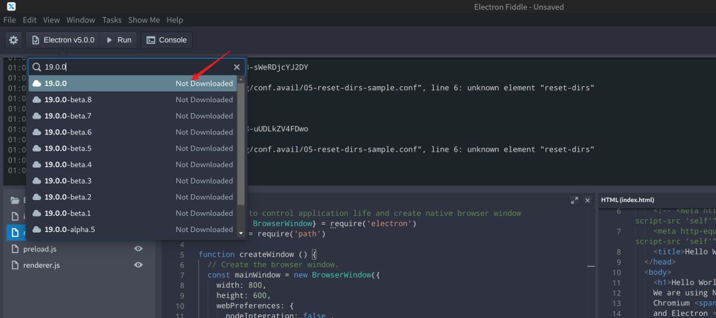This screenshot has height=318, width=716.
Task: Open the settings gear button
Action: [x=14, y=40]
